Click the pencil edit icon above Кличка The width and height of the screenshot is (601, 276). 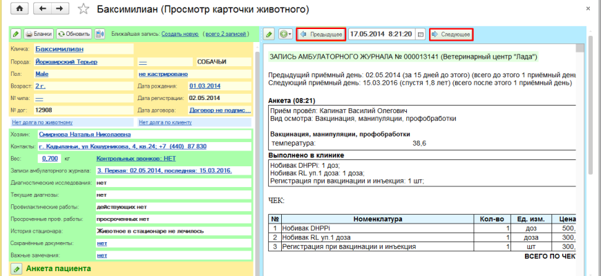[x=15, y=34]
